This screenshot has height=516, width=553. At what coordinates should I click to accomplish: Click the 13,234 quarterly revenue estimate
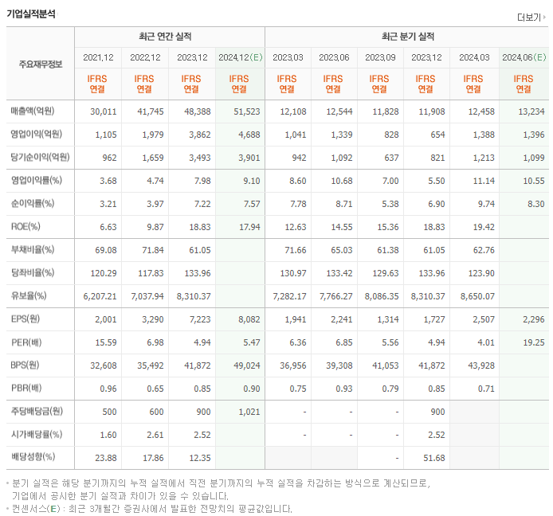531,111
